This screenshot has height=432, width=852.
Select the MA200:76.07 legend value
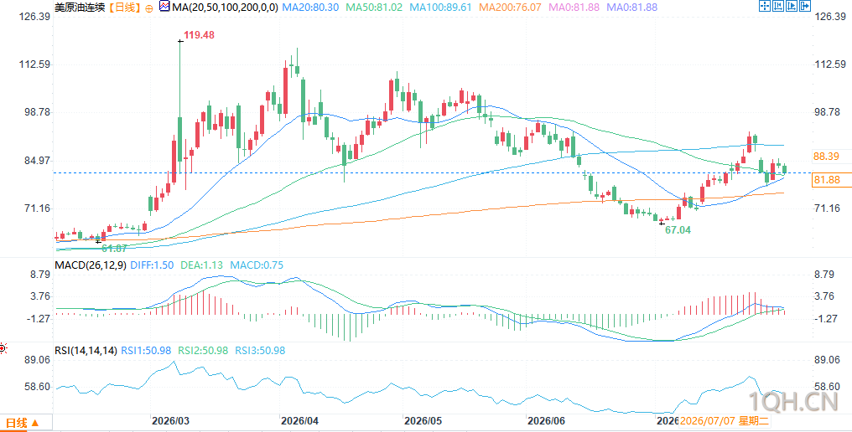coord(508,8)
